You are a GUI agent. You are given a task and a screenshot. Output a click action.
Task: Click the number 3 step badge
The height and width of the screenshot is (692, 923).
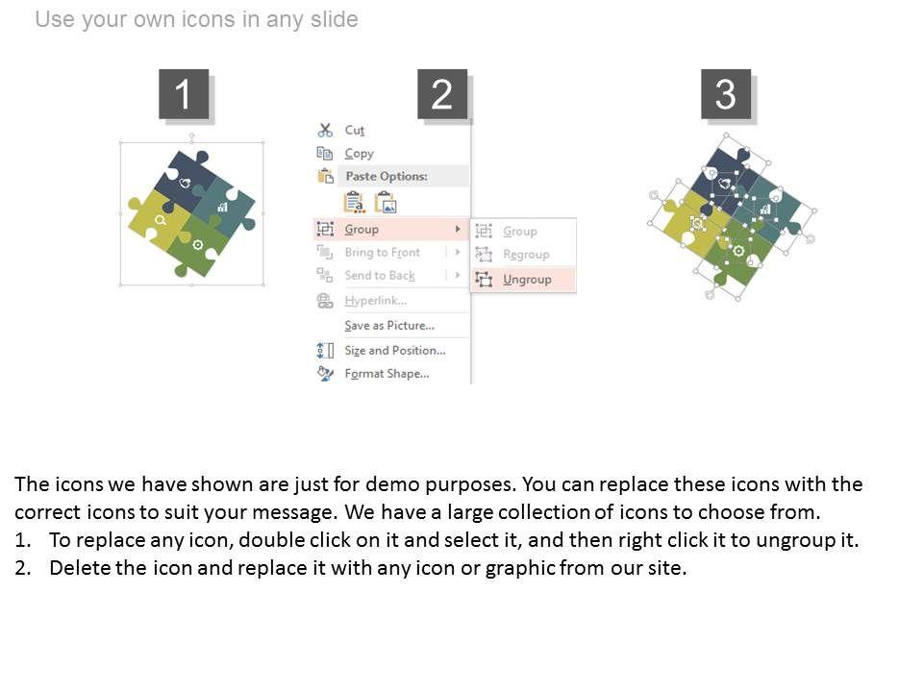pos(725,94)
